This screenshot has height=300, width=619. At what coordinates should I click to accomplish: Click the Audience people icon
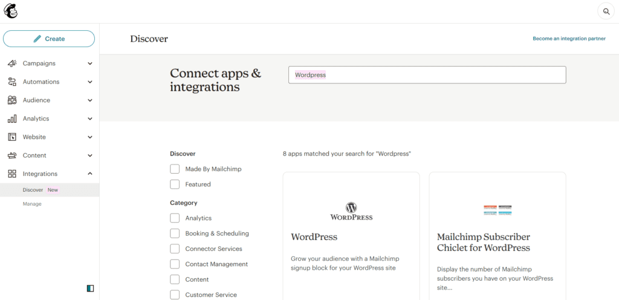click(12, 100)
